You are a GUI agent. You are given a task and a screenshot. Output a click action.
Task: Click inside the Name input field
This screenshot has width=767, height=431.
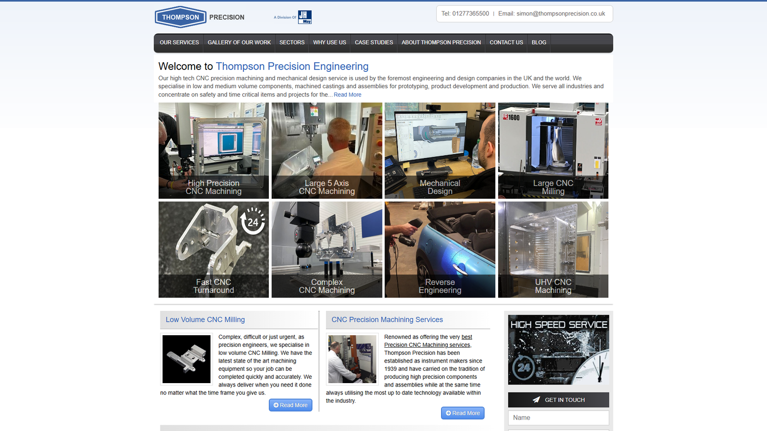[558, 417]
